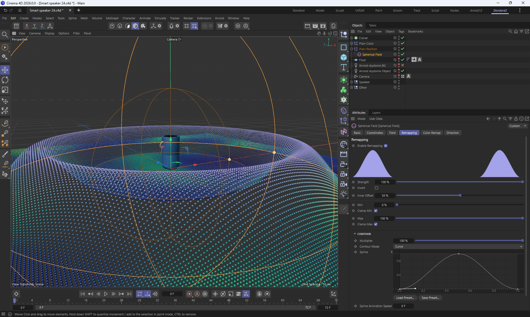Adjust the Inner Offset slider
The width and height of the screenshot is (530, 317).
point(460,196)
